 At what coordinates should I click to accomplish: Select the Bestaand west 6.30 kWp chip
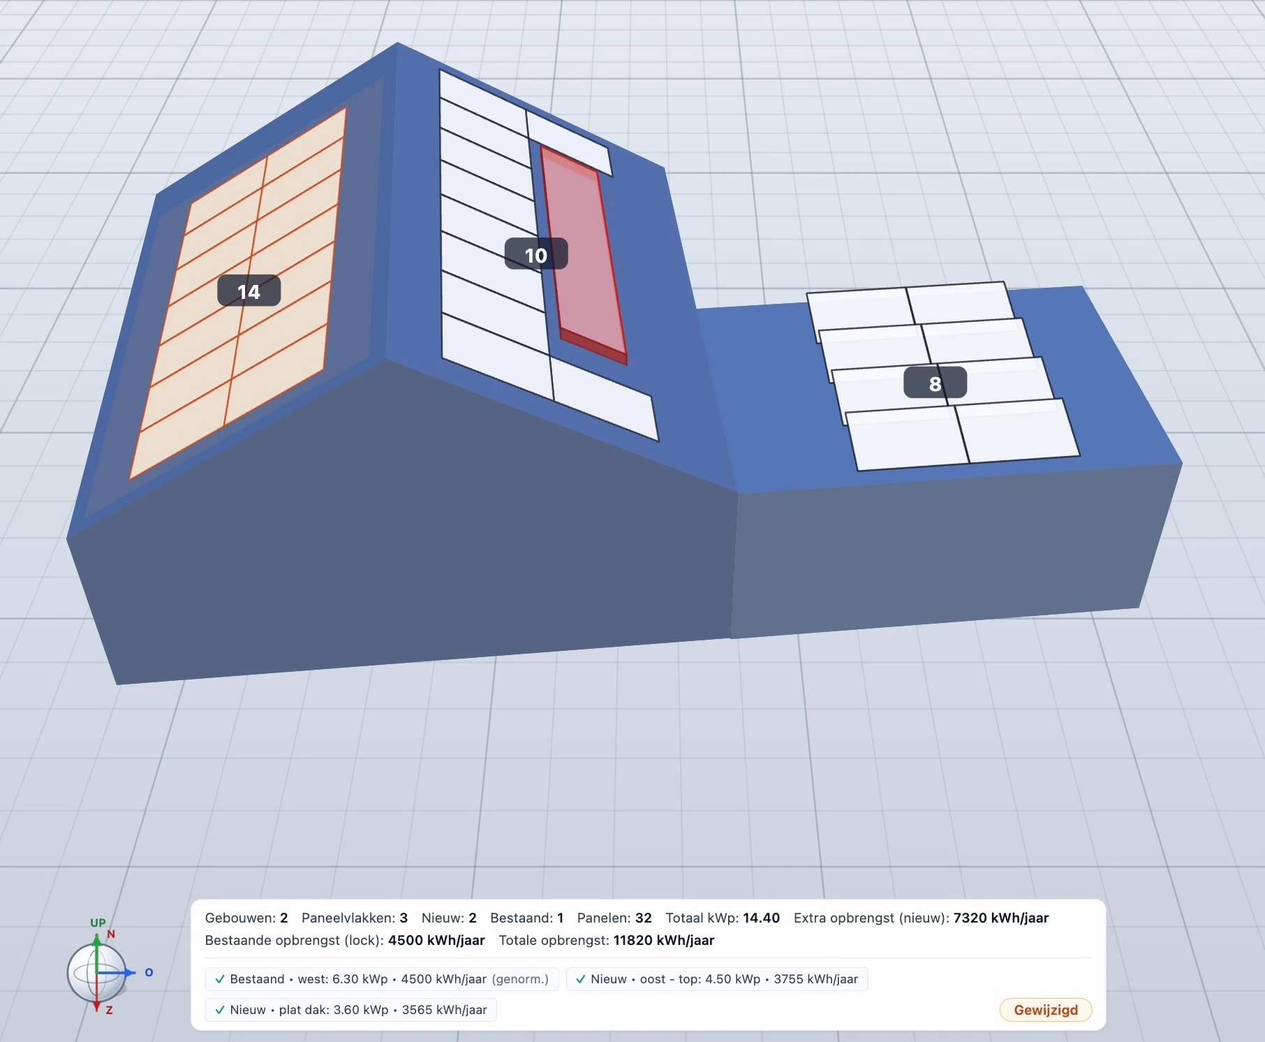tap(382, 979)
